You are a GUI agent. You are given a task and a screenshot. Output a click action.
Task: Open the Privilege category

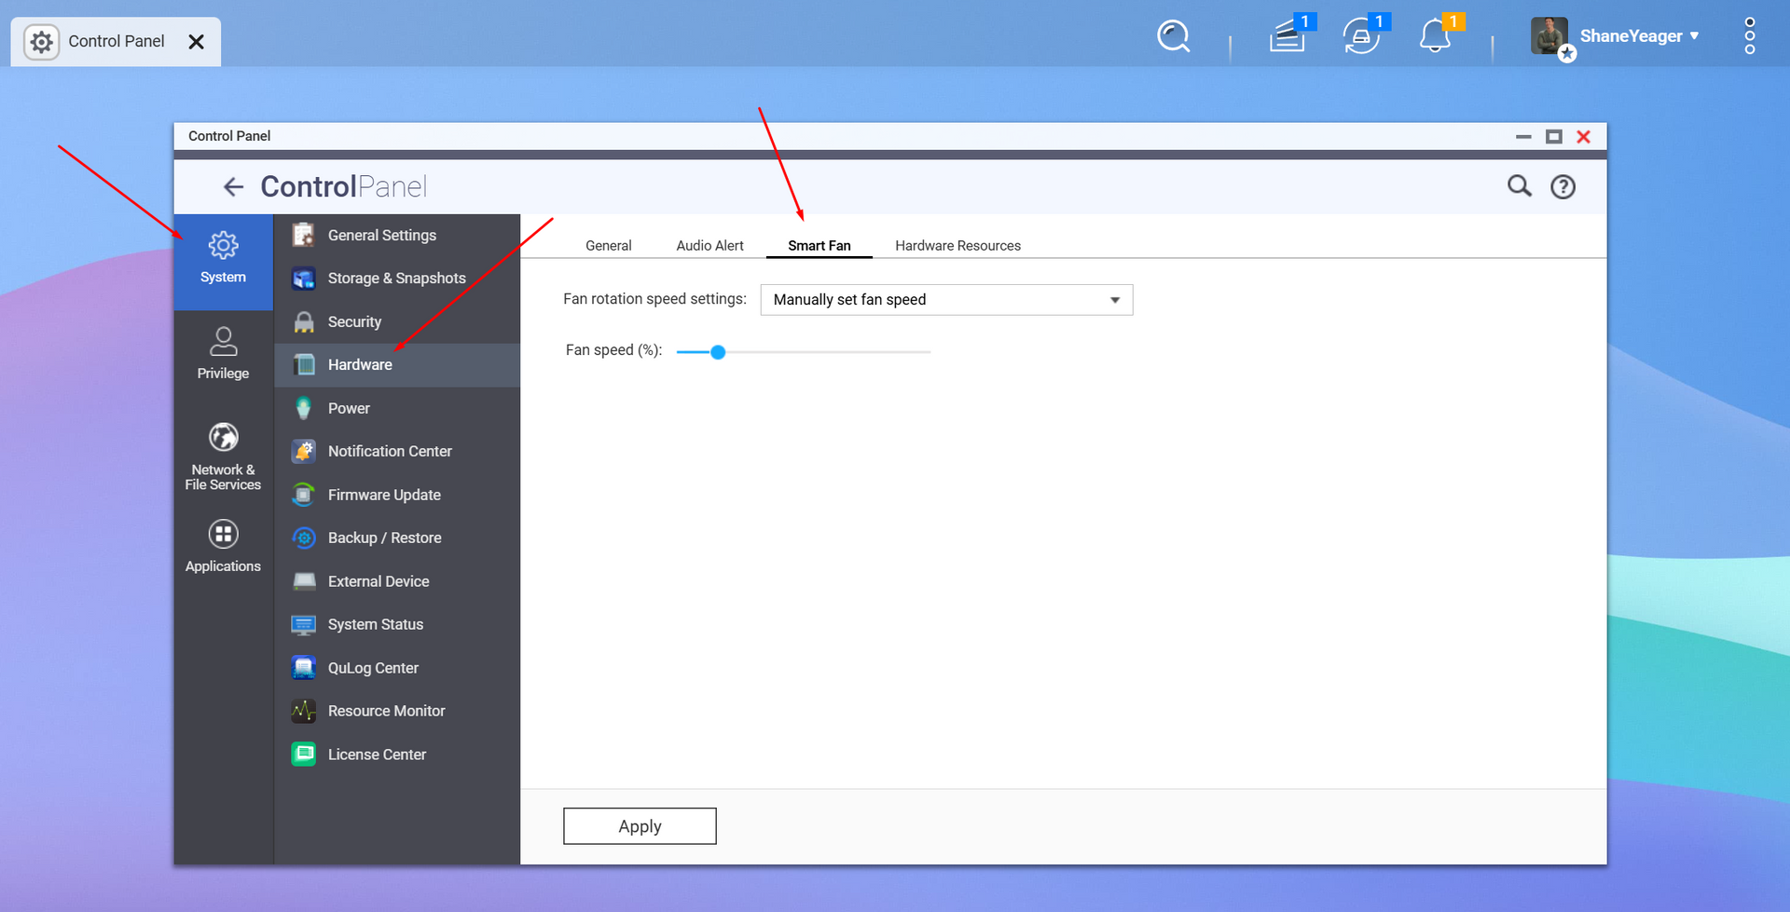click(223, 354)
